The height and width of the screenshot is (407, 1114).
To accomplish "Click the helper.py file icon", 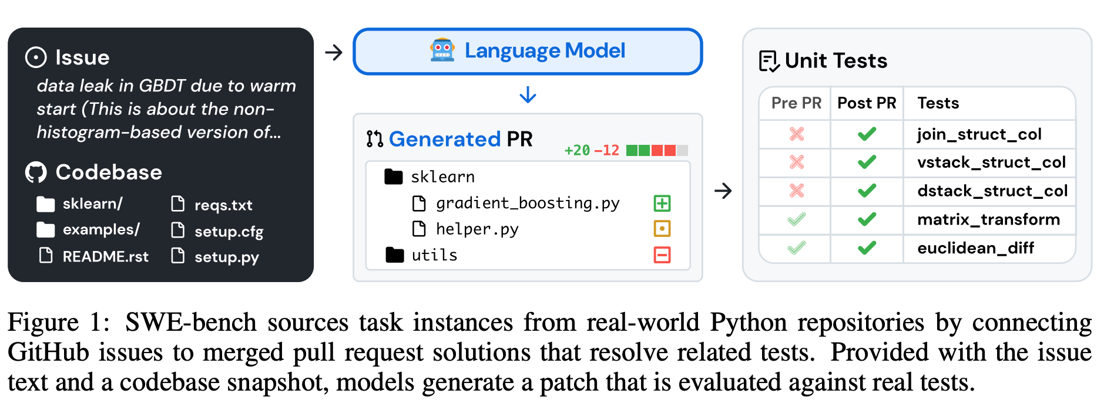I will click(419, 229).
